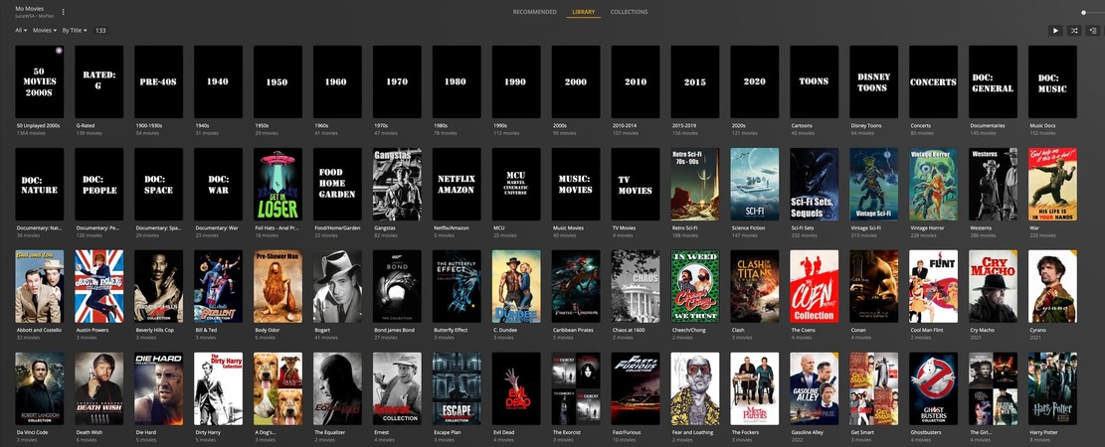Screen dimensions: 1105x447
Task: Open the 50 Movies 2000s collection poster
Action: (40, 81)
